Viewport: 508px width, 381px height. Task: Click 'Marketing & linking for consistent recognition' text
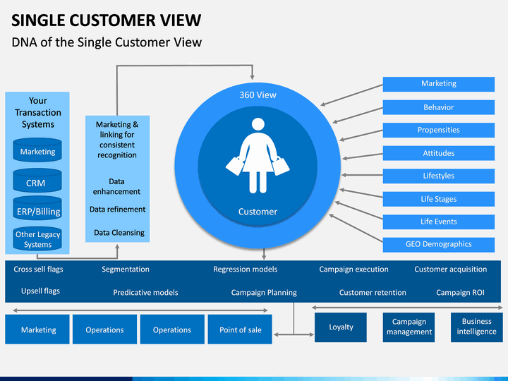(x=117, y=140)
